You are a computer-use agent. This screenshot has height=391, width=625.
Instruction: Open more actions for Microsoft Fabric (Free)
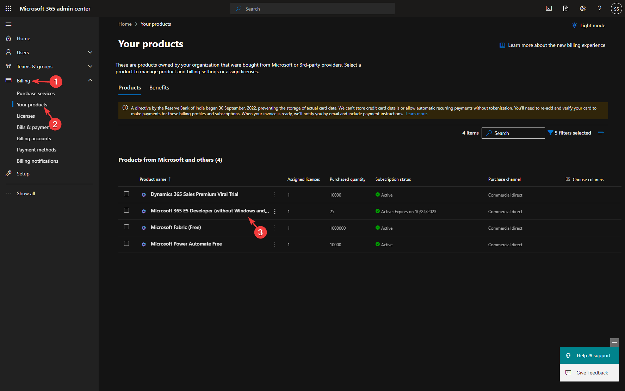pyautogui.click(x=275, y=228)
